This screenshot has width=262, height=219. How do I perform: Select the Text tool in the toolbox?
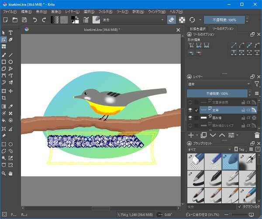[x=10, y=33]
